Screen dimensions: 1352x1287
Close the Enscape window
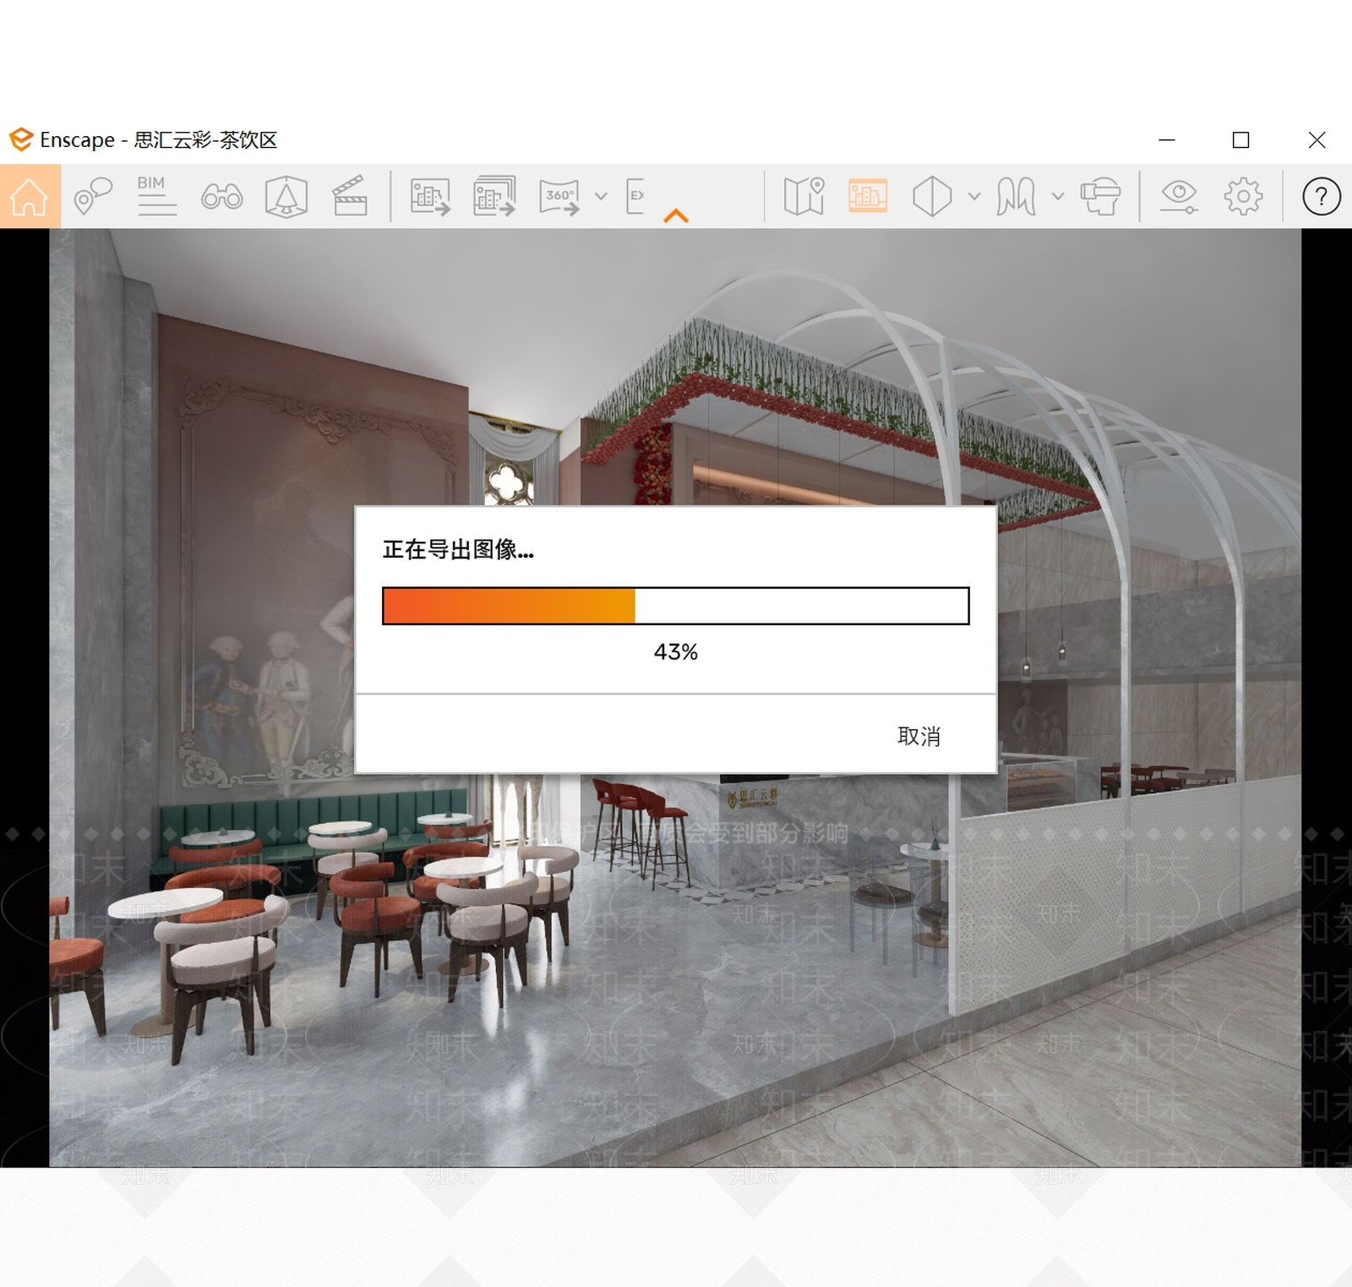click(1317, 139)
